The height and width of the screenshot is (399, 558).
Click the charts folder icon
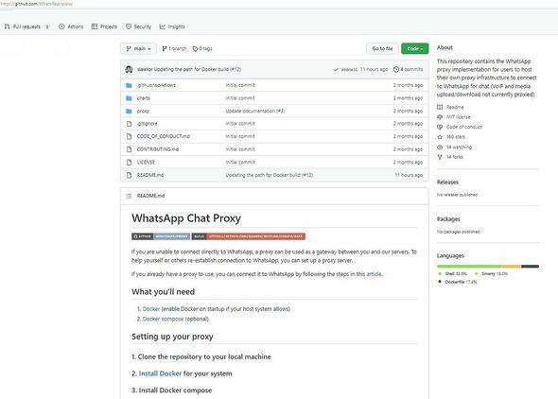coord(129,98)
